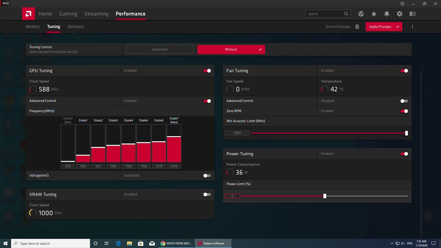Click State0 (Min) frequency bar
The height and width of the screenshot is (248, 441).
(x=68, y=143)
